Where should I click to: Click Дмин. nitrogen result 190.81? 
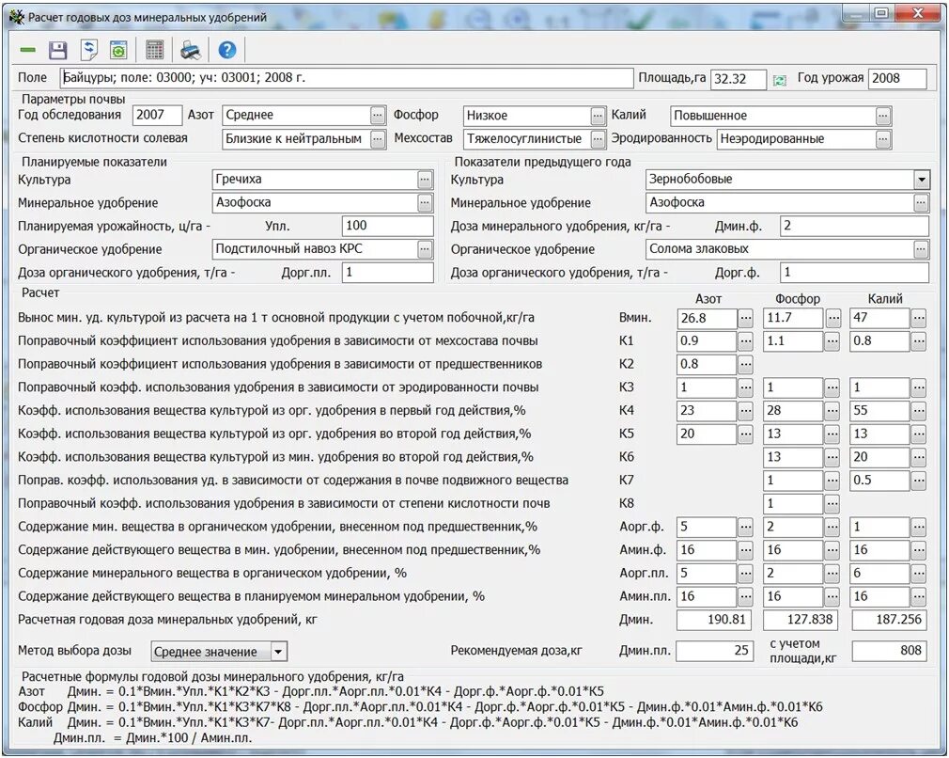coord(713,620)
